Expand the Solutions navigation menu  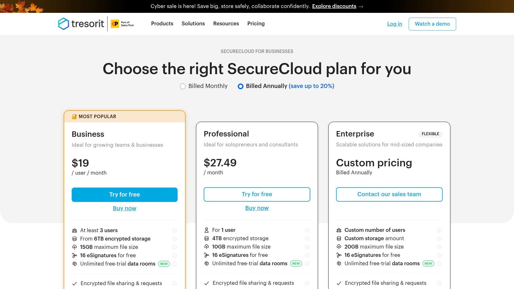click(193, 23)
